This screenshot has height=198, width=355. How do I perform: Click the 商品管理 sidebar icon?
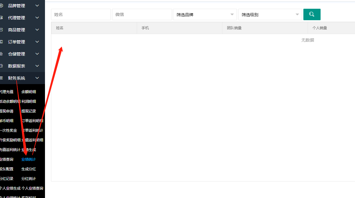pyautogui.click(x=2, y=30)
